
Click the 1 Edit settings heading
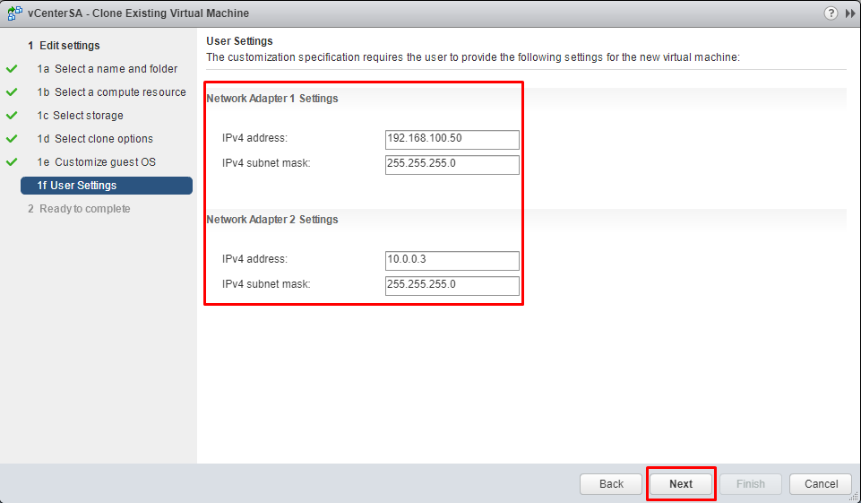(x=64, y=46)
